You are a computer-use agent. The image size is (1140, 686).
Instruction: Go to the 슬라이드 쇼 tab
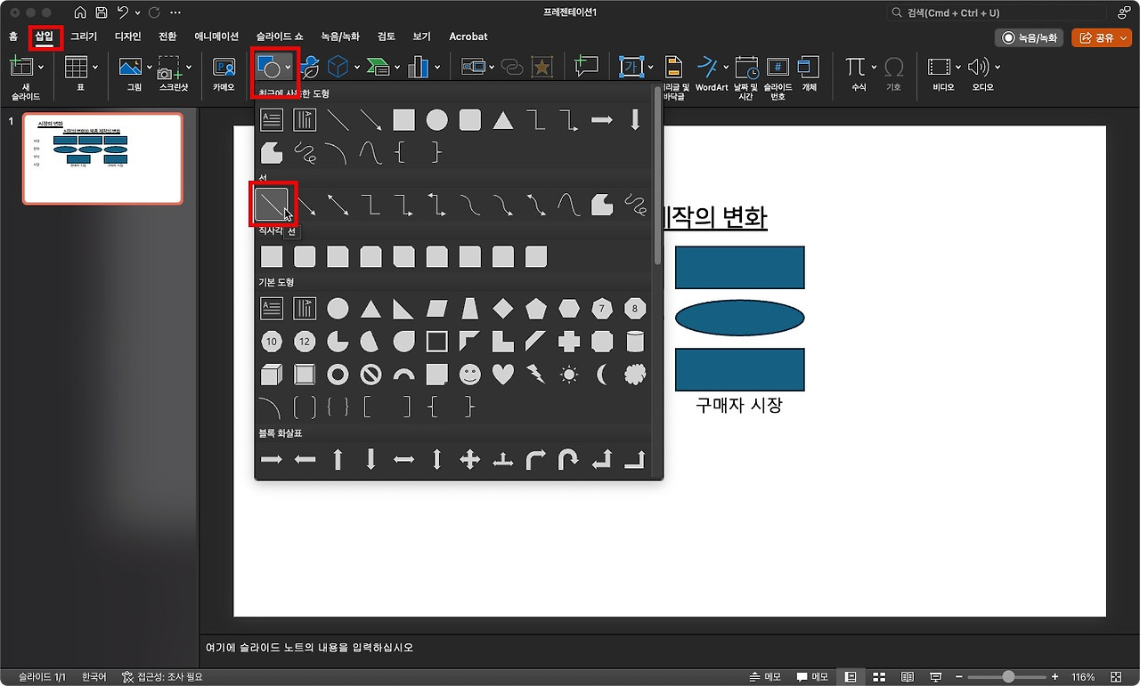pyautogui.click(x=279, y=36)
